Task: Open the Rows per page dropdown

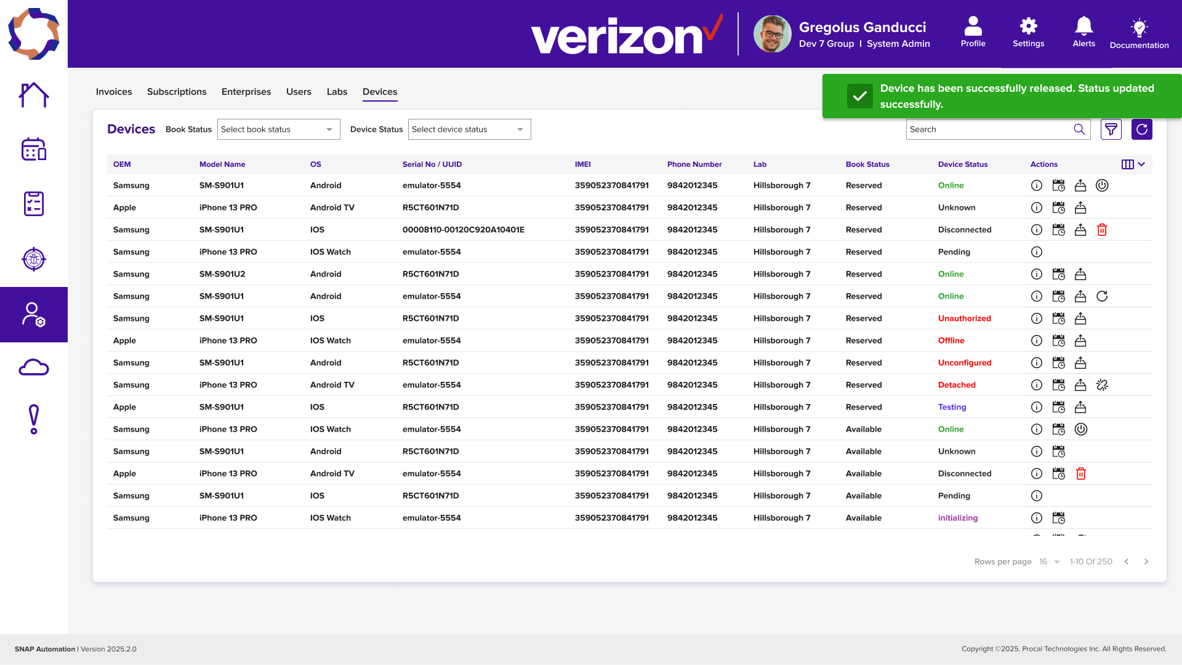Action: coord(1049,562)
